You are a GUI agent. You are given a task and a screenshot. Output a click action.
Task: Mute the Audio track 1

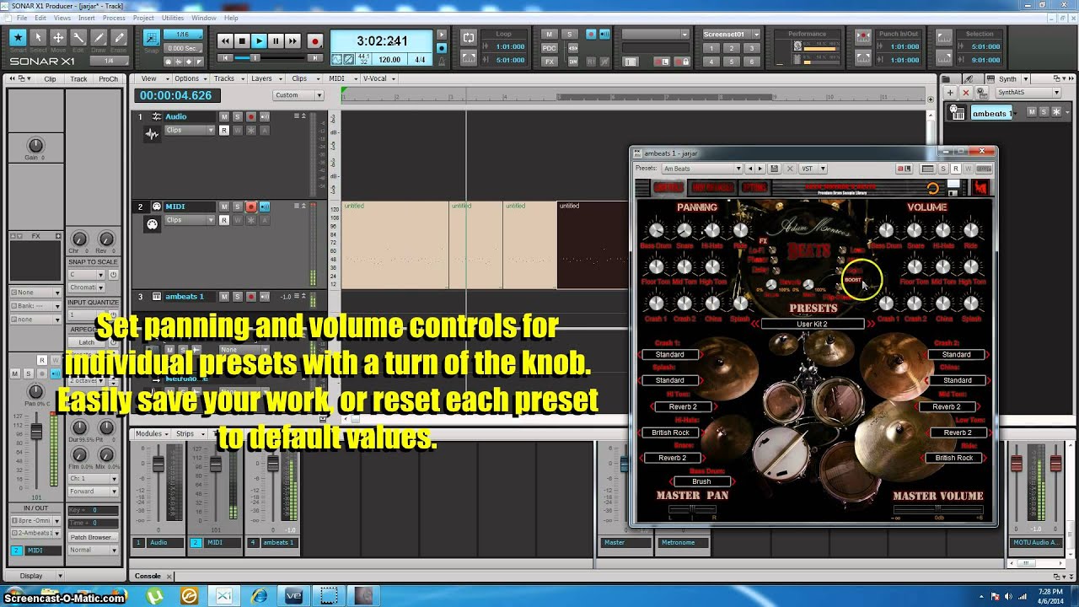pos(224,116)
